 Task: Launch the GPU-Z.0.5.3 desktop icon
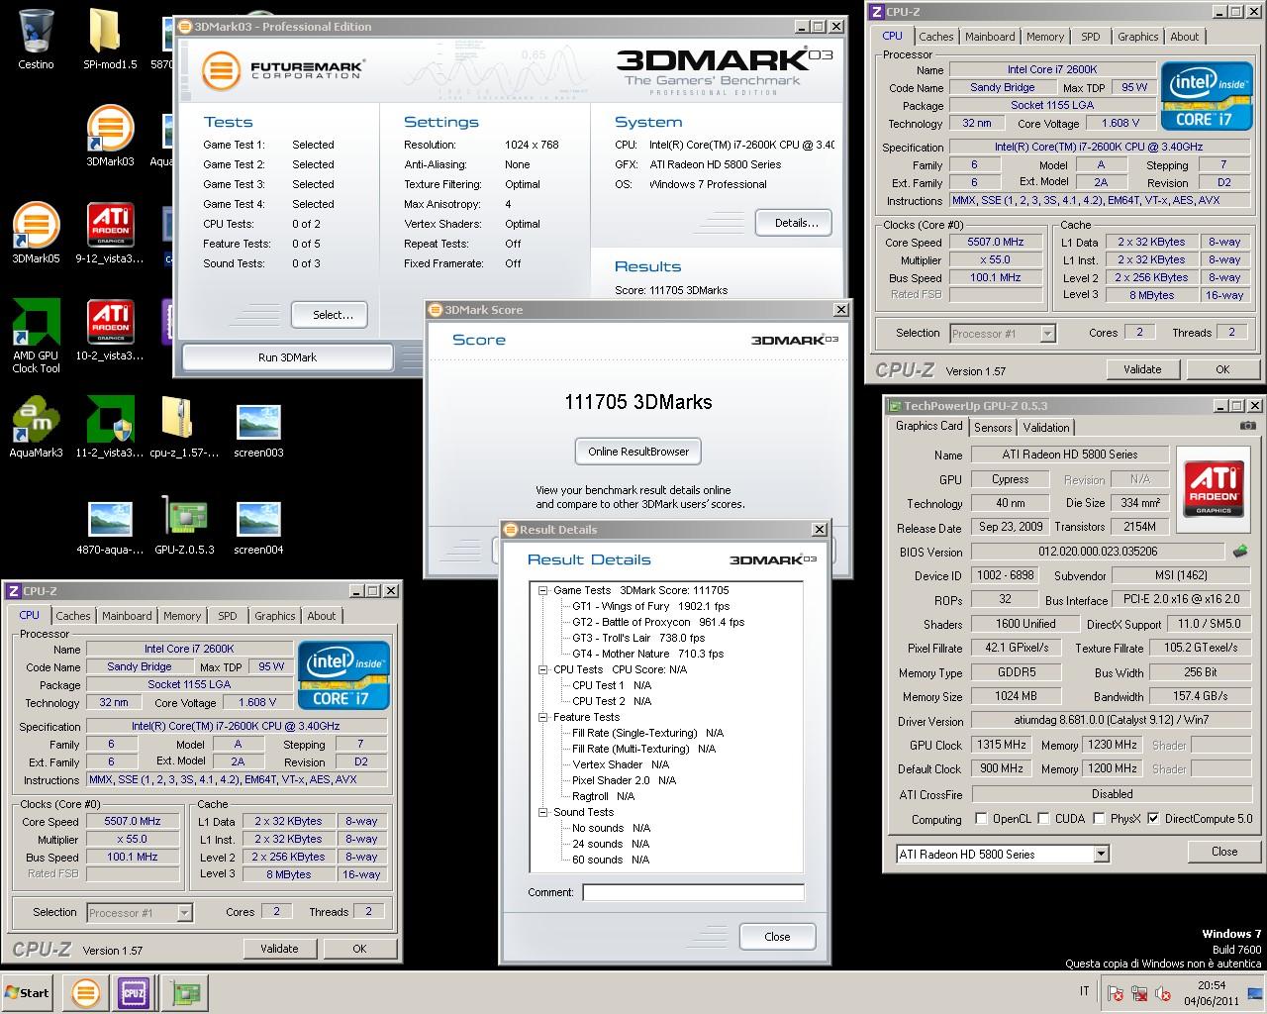(184, 523)
